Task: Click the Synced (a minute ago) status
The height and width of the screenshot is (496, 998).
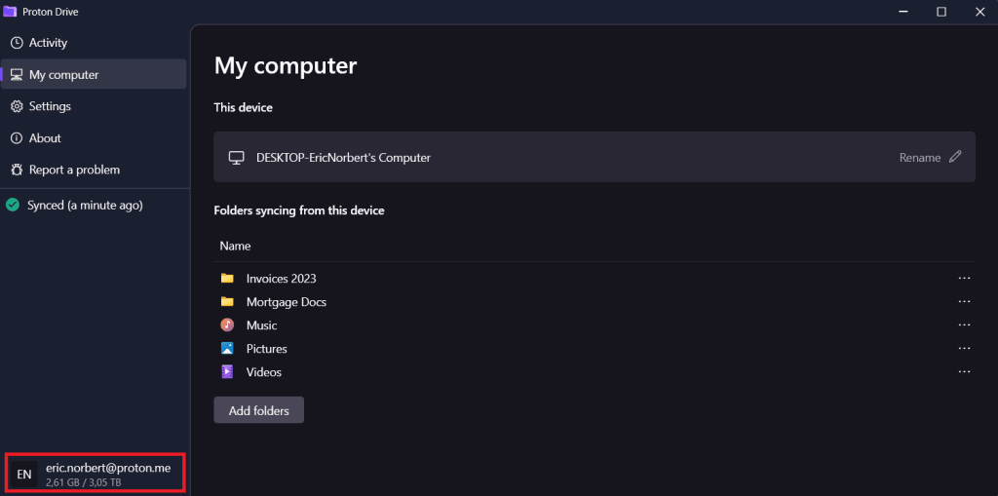Action: coord(85,205)
